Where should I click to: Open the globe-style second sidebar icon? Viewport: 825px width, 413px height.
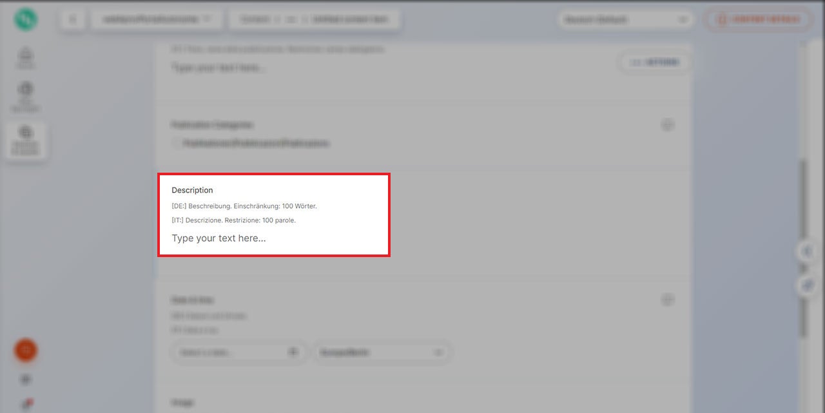(x=25, y=93)
